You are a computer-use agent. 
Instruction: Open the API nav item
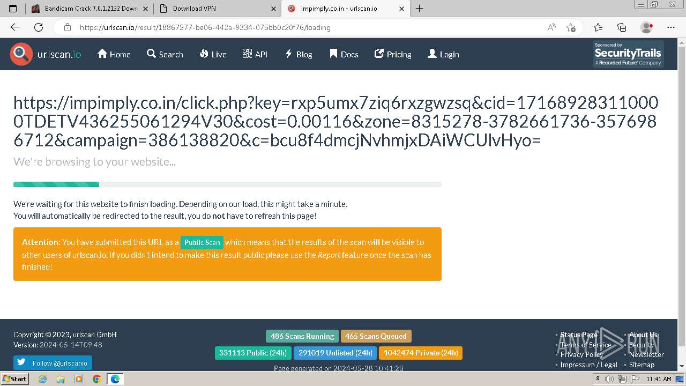[255, 54]
